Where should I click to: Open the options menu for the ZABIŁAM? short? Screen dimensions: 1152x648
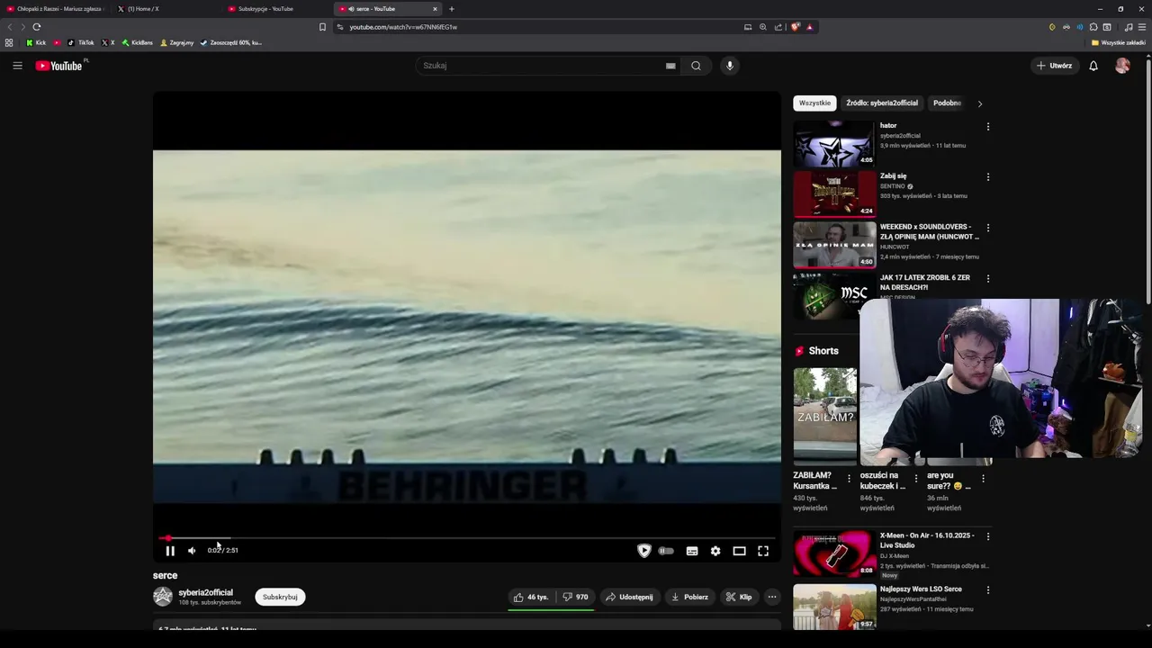point(849,479)
